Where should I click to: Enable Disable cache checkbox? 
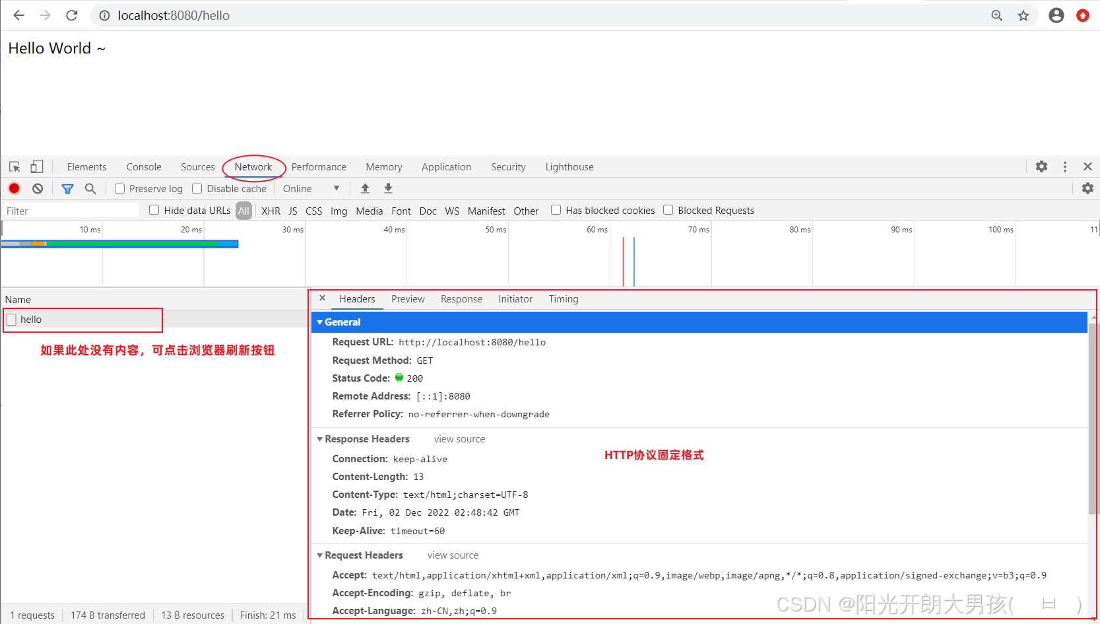[x=197, y=188]
